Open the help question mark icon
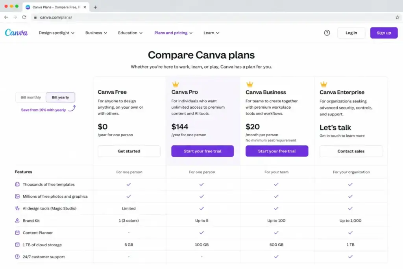This screenshot has width=403, height=269. [x=327, y=33]
